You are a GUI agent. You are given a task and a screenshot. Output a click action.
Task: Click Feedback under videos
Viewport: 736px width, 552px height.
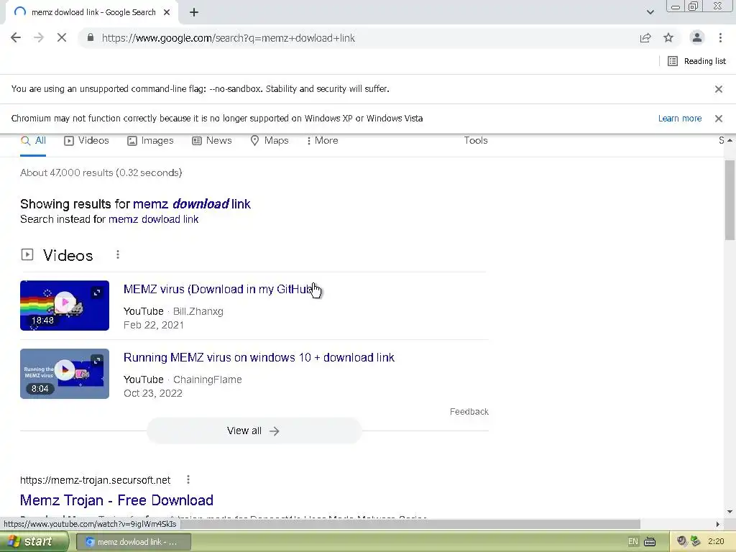pos(469,412)
